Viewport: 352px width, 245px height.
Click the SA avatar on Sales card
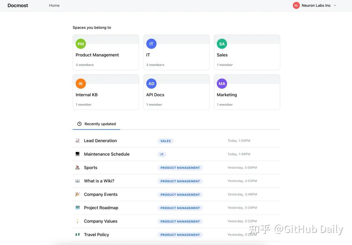222,44
